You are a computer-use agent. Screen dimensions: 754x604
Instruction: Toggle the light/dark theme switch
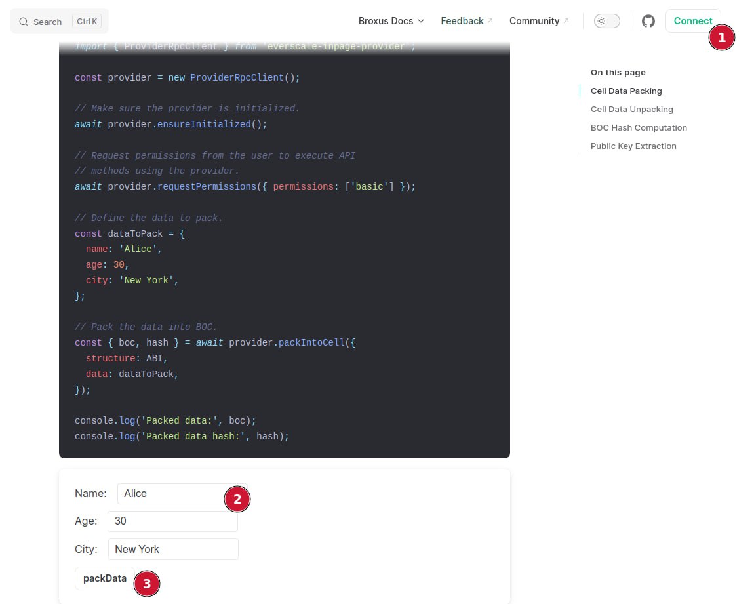click(x=606, y=21)
